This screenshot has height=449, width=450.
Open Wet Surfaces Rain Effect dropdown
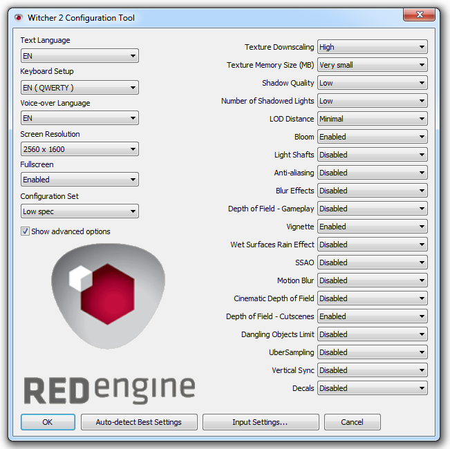click(x=372, y=245)
